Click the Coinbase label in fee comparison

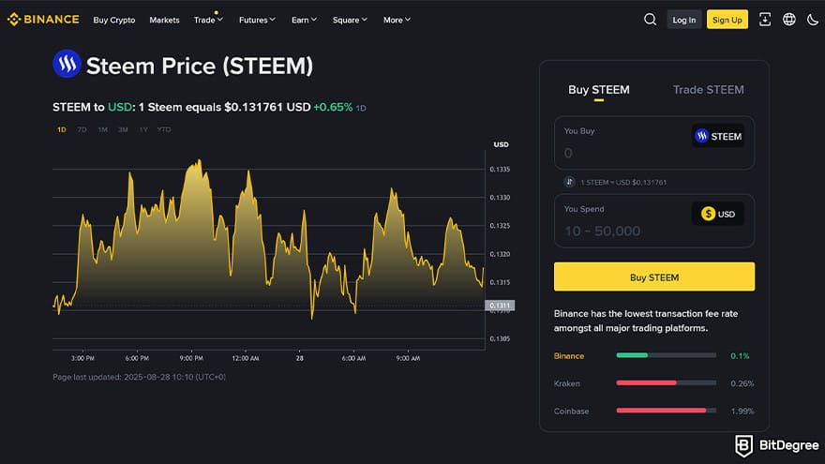coord(571,411)
